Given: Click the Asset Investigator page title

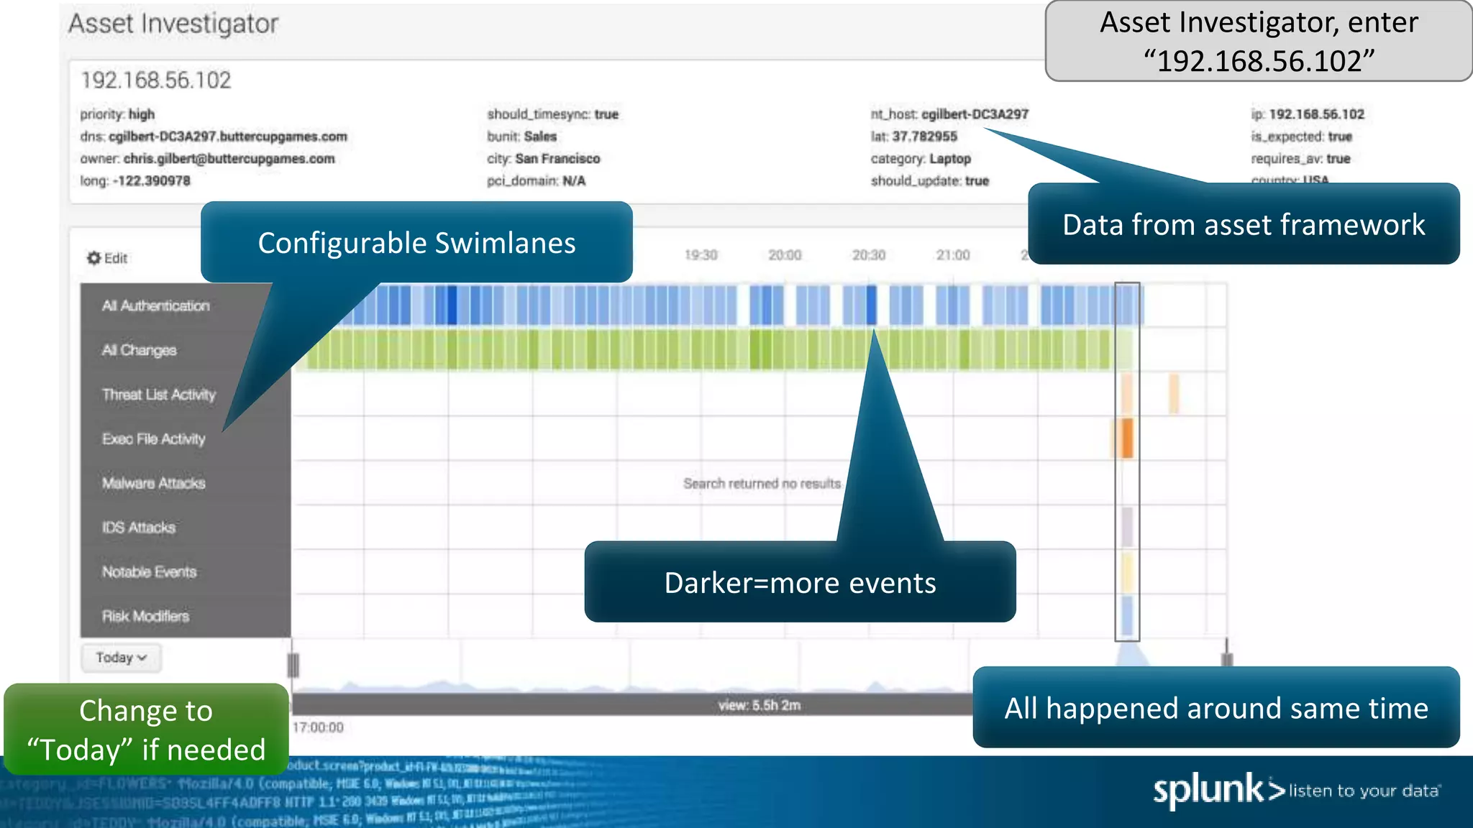Looking at the screenshot, I should [x=173, y=24].
